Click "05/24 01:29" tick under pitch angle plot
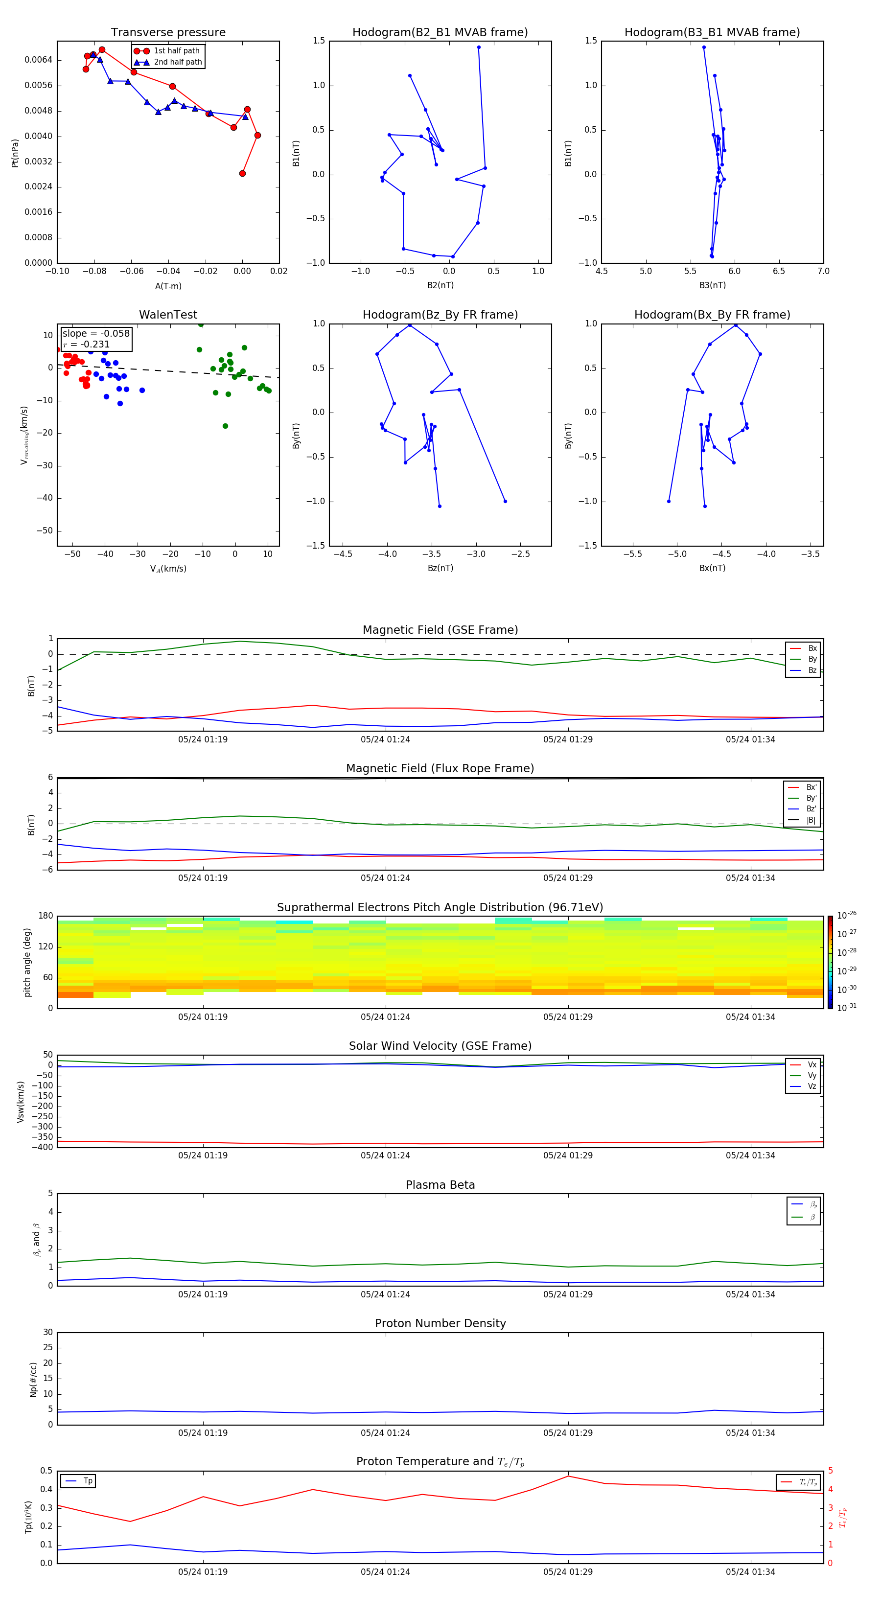Viewport: 881px width, 1615px height. (x=568, y=1017)
